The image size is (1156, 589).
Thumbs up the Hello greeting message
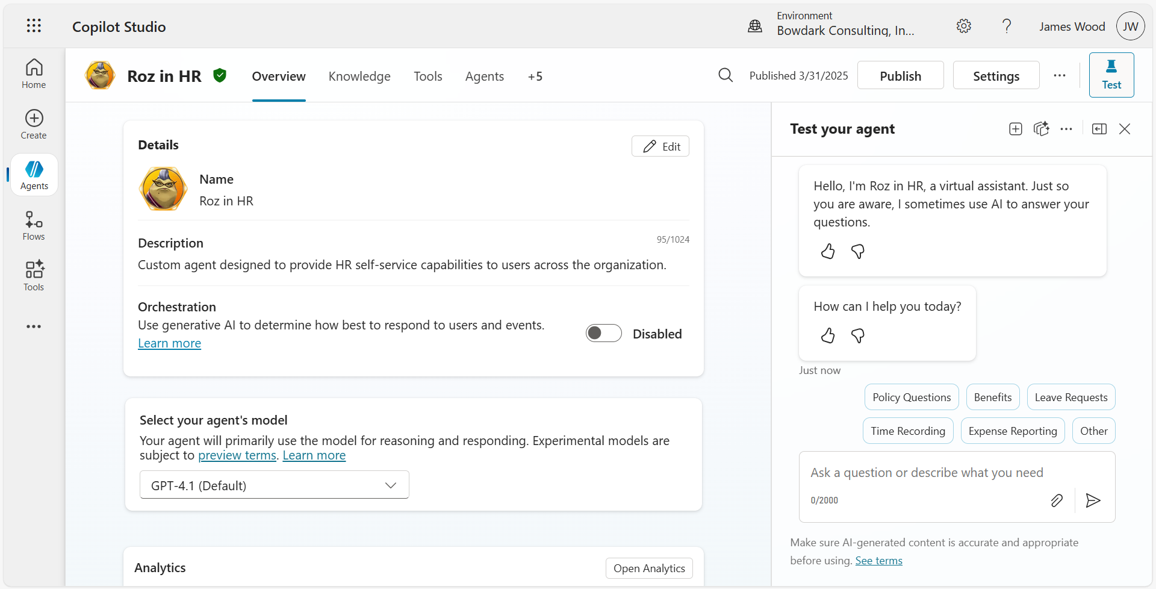828,251
